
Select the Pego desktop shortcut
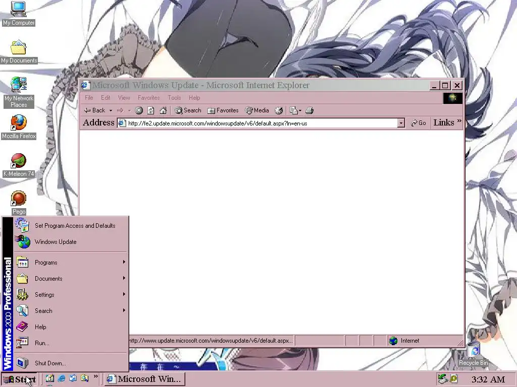tap(19, 203)
